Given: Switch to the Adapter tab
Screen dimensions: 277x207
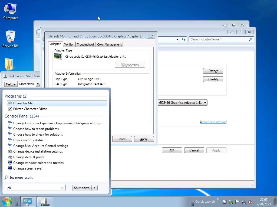Looking at the screenshot, I should 55,44.
